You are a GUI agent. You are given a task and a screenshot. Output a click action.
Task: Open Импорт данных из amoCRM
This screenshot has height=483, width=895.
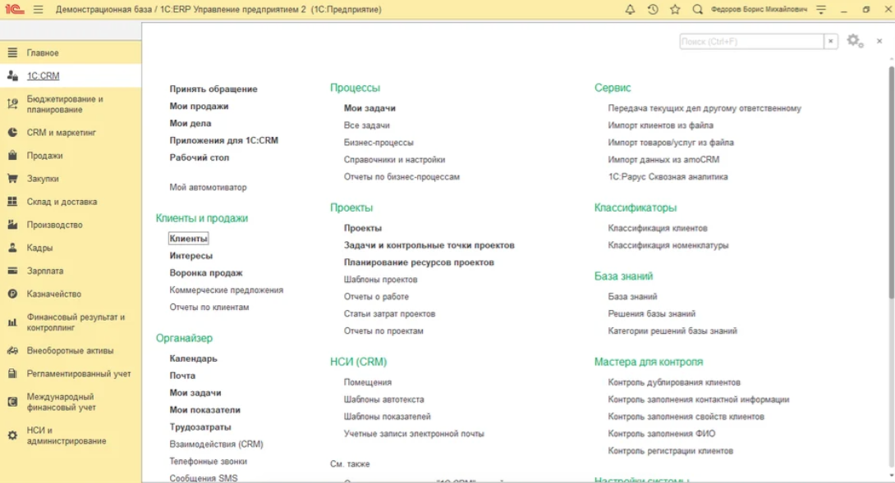[x=663, y=159]
